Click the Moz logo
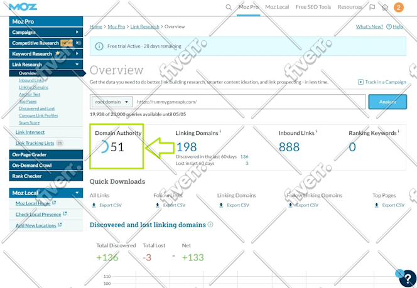This screenshot has height=288, width=417. [23, 7]
